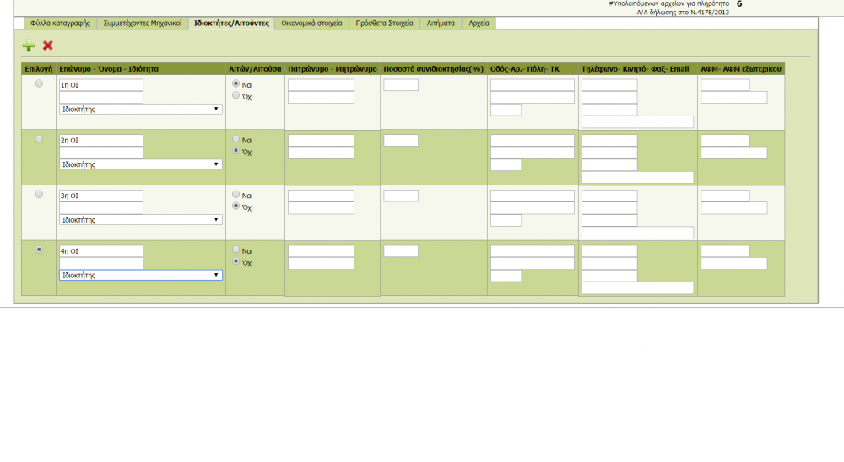This screenshot has height=462, width=844.
Task: Click the green plus add-row icon
Action: point(29,46)
